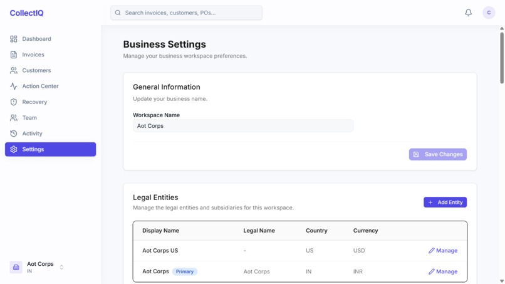Click the Legal Name column header

[259, 231]
